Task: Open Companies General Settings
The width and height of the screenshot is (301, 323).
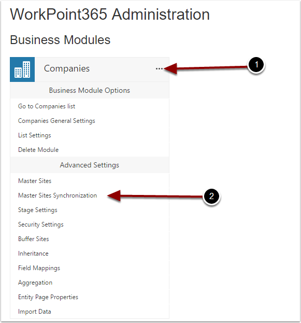Action: pyautogui.click(x=56, y=121)
